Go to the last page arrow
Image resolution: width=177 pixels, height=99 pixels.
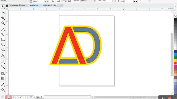coord(28,97)
